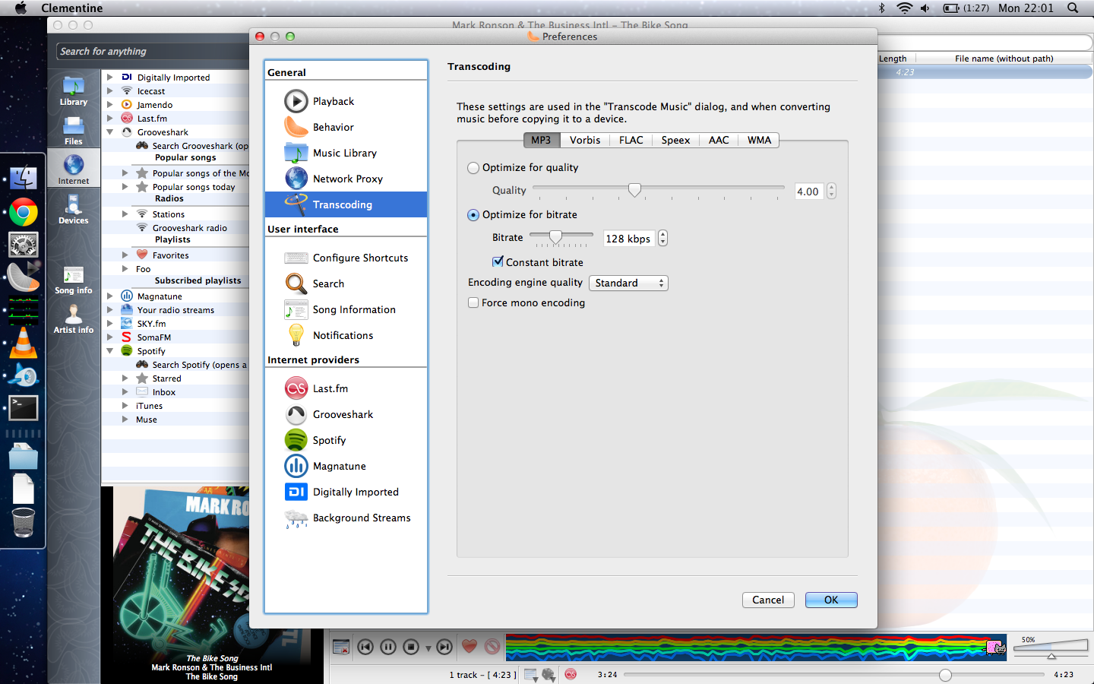Image resolution: width=1094 pixels, height=684 pixels.
Task: Open Clementine application menu
Action: pos(72,8)
